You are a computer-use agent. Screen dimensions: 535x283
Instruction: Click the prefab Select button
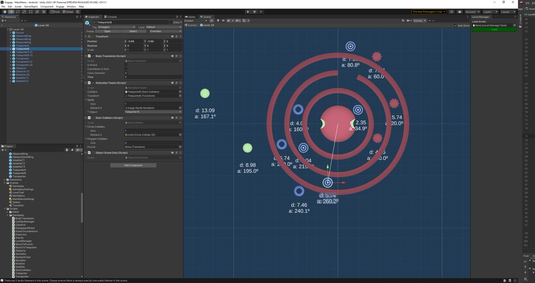(x=133, y=31)
